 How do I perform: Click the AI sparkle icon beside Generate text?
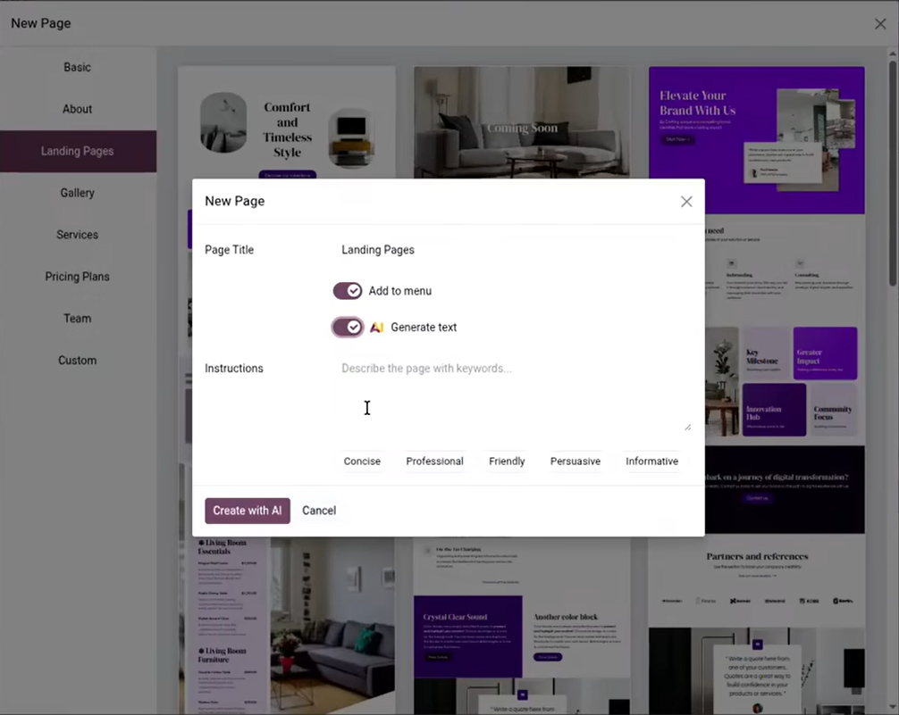coord(374,327)
